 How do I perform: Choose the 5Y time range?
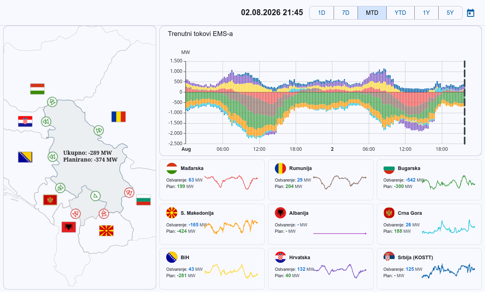click(450, 13)
